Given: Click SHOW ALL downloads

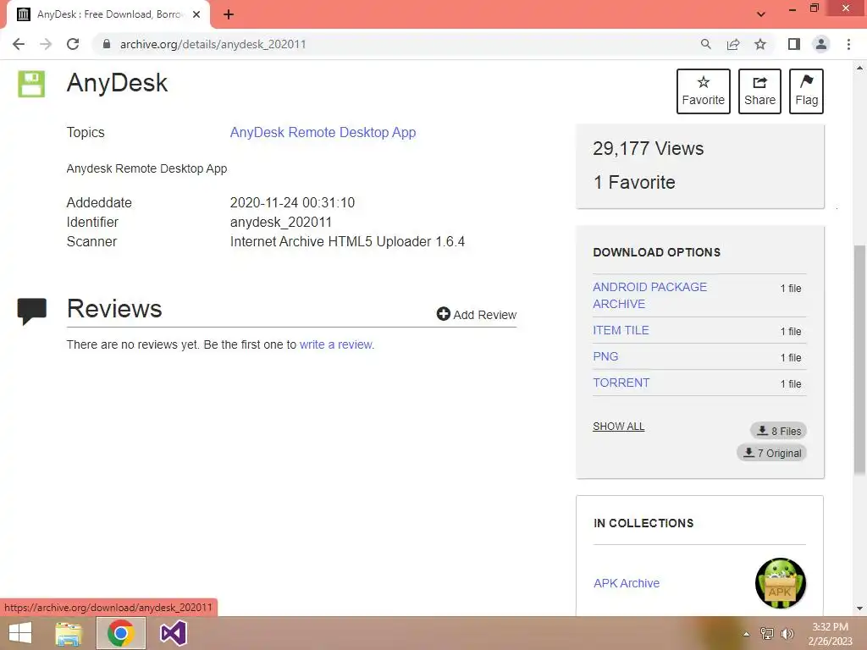Looking at the screenshot, I should coord(619,427).
